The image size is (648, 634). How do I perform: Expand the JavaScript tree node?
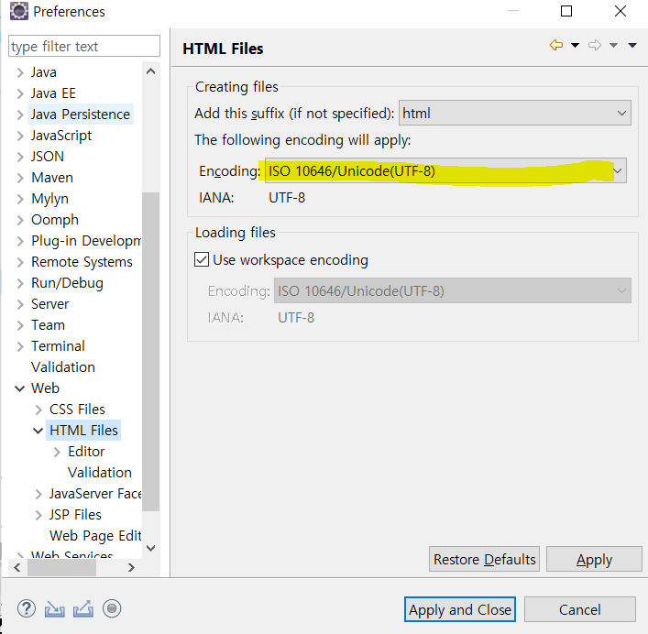(20, 136)
